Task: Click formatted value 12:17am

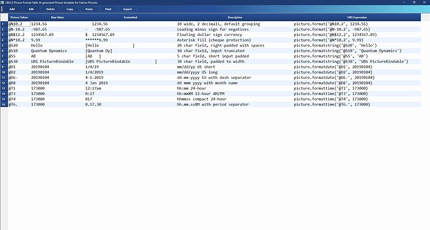Action: coord(93,88)
